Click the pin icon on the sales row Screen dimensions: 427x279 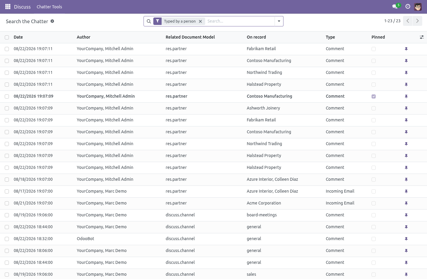tap(406, 275)
